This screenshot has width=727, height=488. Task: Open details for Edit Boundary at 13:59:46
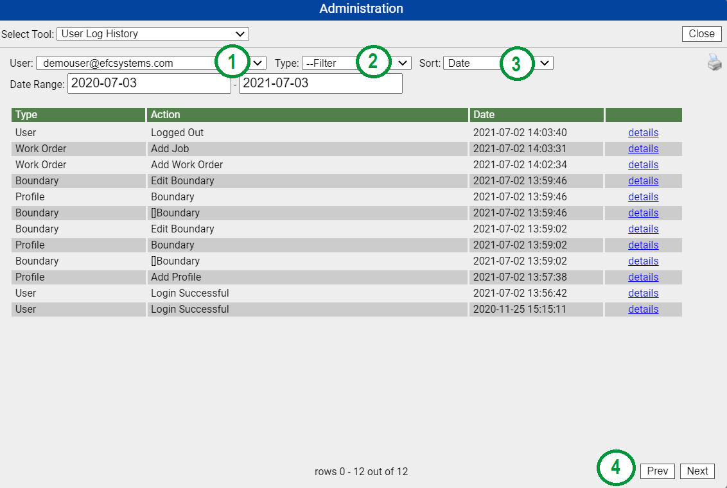tap(643, 180)
